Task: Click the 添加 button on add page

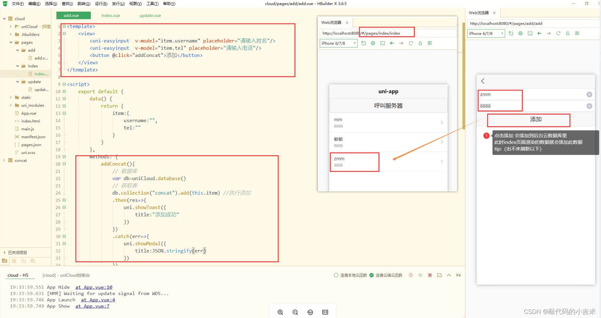Action: [536, 119]
